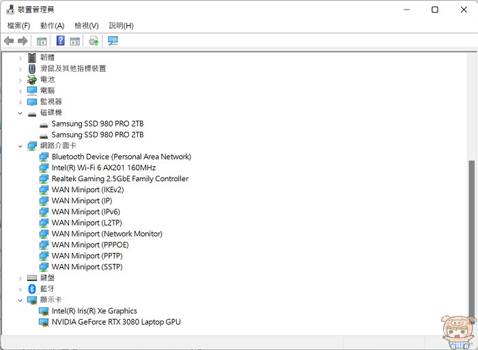The image size is (478, 350).
Task: Expand the 鍵盤 keyboards category
Action: (x=20, y=278)
